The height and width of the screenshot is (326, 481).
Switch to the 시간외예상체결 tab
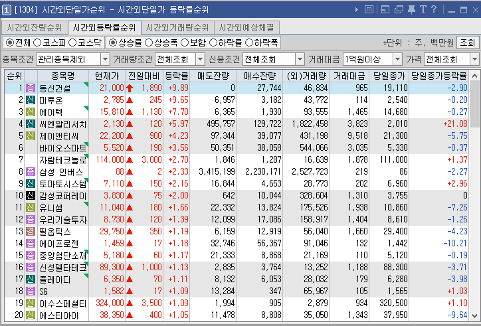point(246,28)
